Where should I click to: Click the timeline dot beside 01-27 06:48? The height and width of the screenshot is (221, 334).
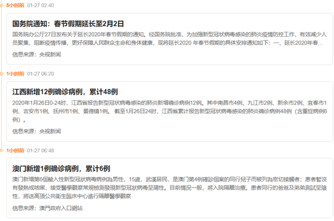pyautogui.click(x=1, y=150)
